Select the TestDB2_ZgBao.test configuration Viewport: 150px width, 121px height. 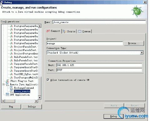coord(26,74)
